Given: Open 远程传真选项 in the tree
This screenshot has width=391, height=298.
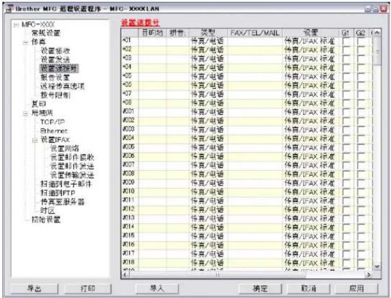Looking at the screenshot, I should tap(62, 87).
